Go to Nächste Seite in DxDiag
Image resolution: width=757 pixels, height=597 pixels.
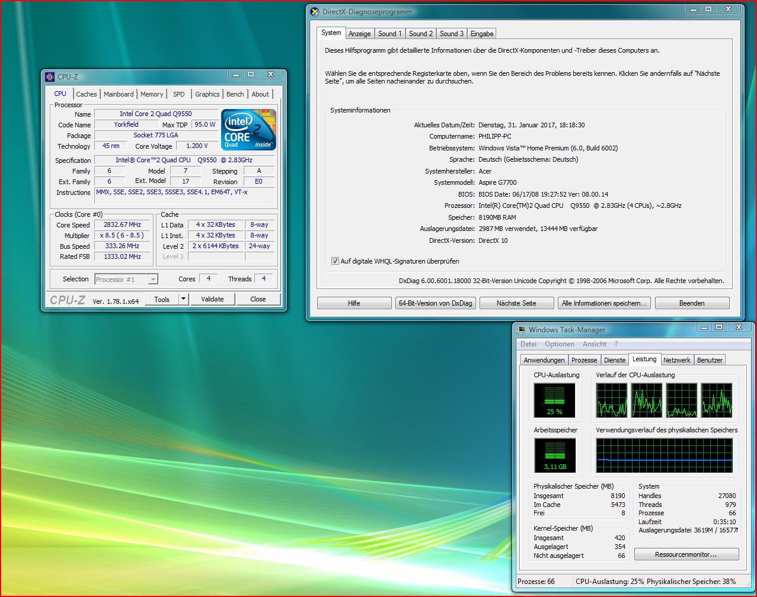[516, 303]
